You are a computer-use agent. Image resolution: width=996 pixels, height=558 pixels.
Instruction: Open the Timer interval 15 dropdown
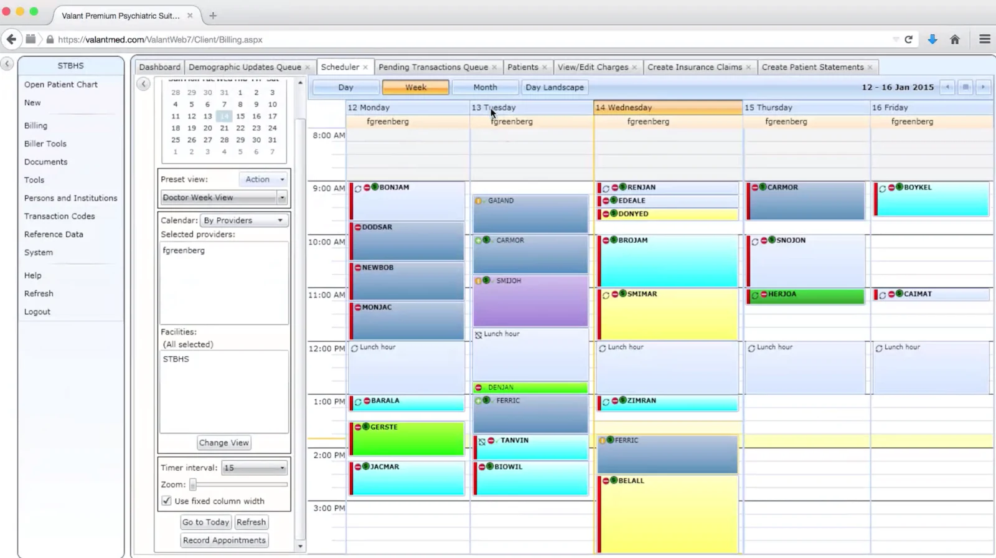(x=254, y=468)
